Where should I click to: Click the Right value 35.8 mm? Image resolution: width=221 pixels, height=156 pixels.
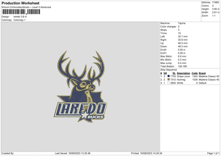click(183, 40)
